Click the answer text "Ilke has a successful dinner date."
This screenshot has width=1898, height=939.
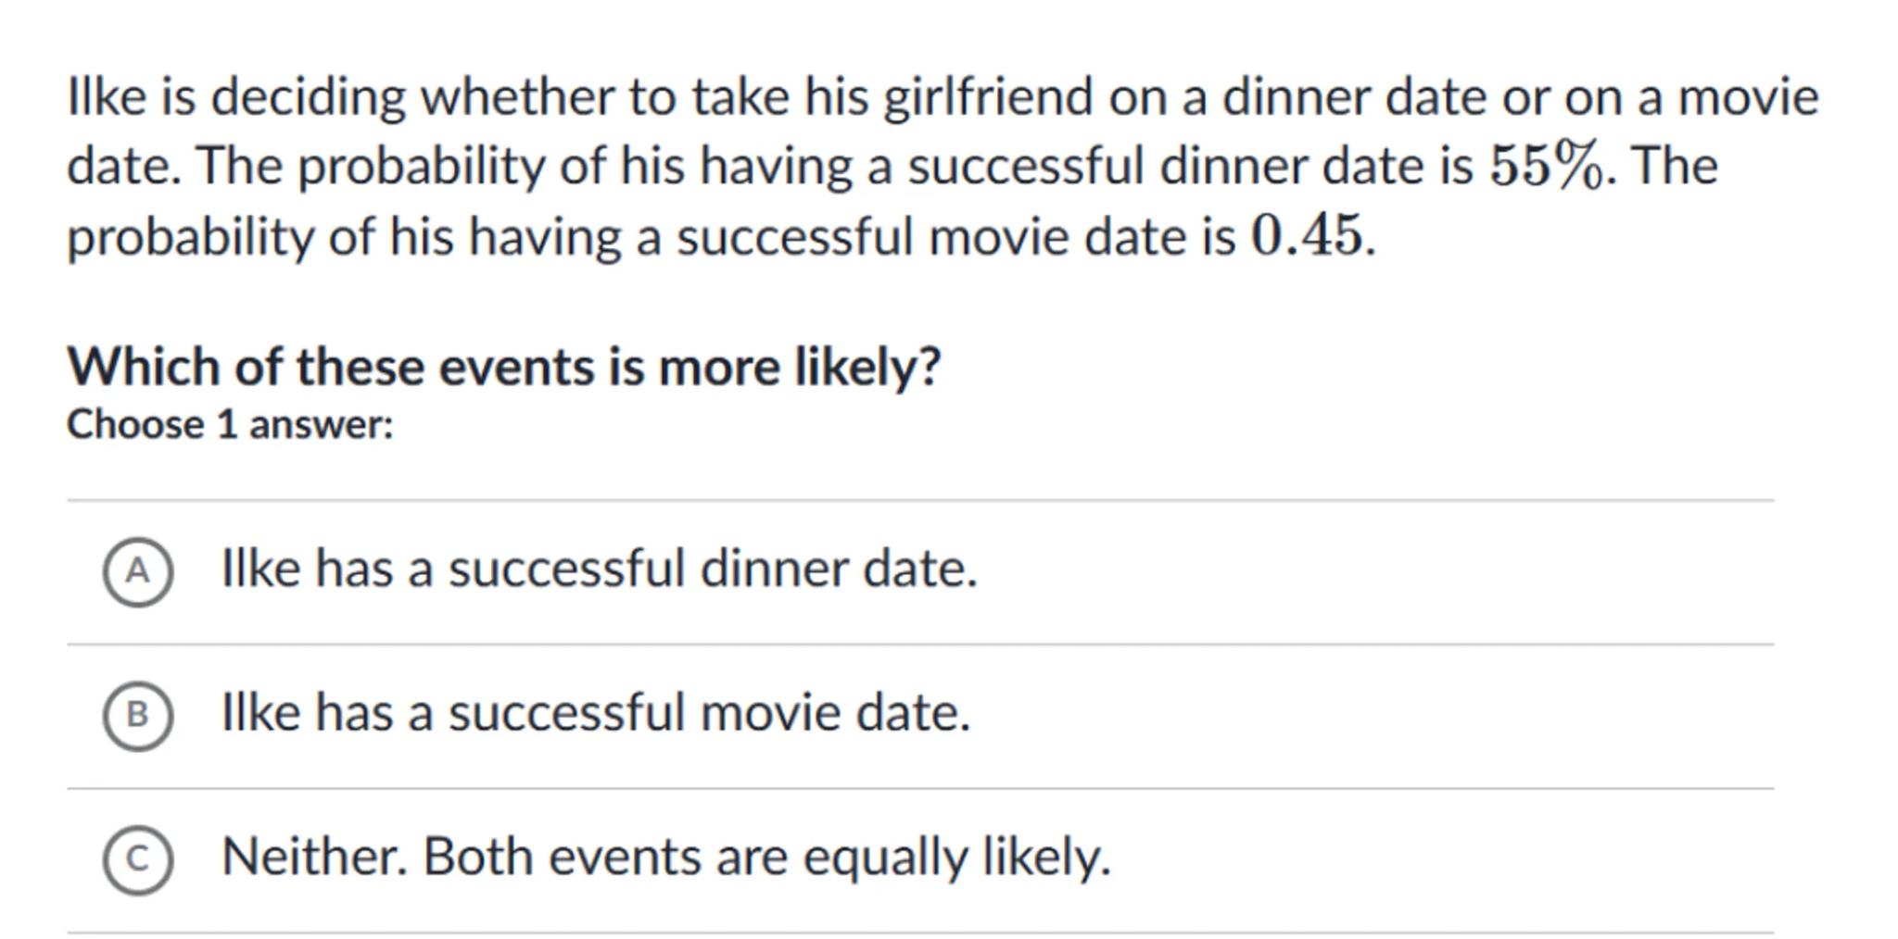599,569
